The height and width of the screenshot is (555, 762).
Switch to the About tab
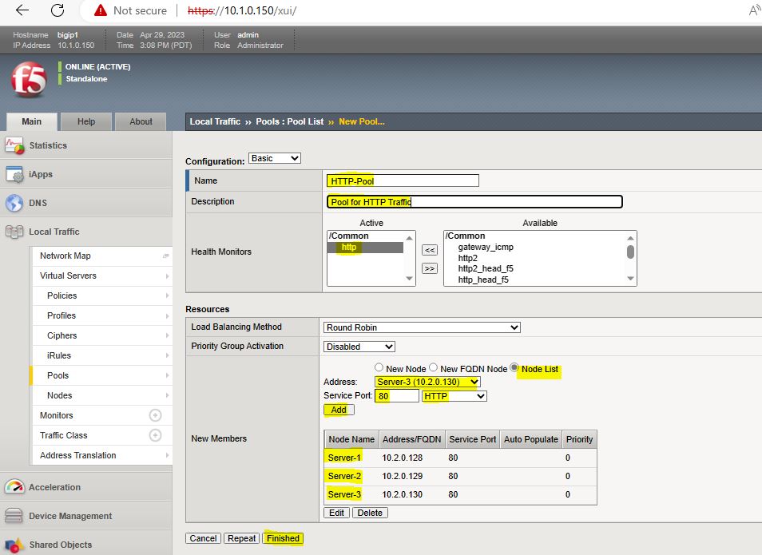(x=141, y=121)
